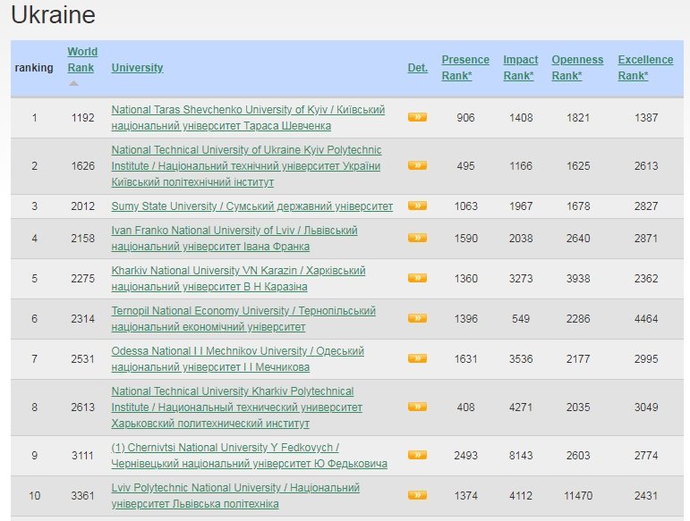This screenshot has width=690, height=521.
Task: Sort by Presence Rank column
Action: tap(465, 68)
